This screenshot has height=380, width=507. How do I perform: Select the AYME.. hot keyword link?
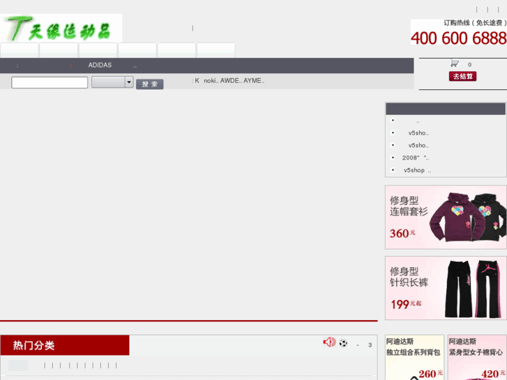tap(254, 81)
